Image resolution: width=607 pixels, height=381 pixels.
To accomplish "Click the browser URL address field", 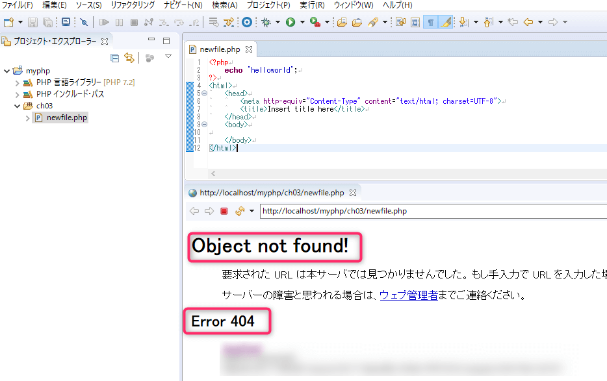I will click(x=429, y=211).
